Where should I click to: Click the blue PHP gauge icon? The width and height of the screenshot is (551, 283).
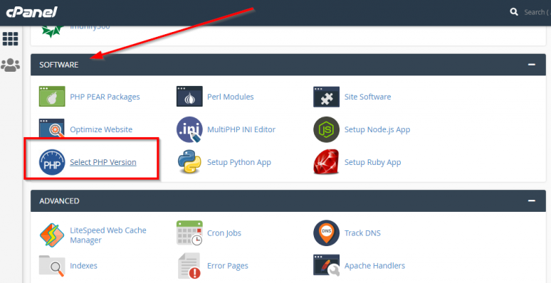point(52,162)
